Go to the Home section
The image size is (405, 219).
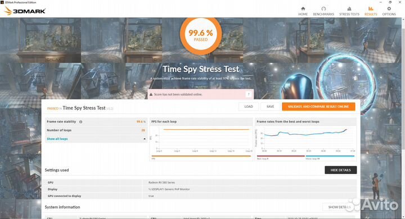point(303,11)
